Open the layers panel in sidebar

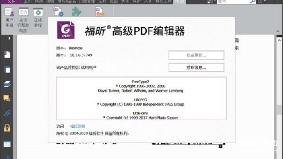click(7, 84)
